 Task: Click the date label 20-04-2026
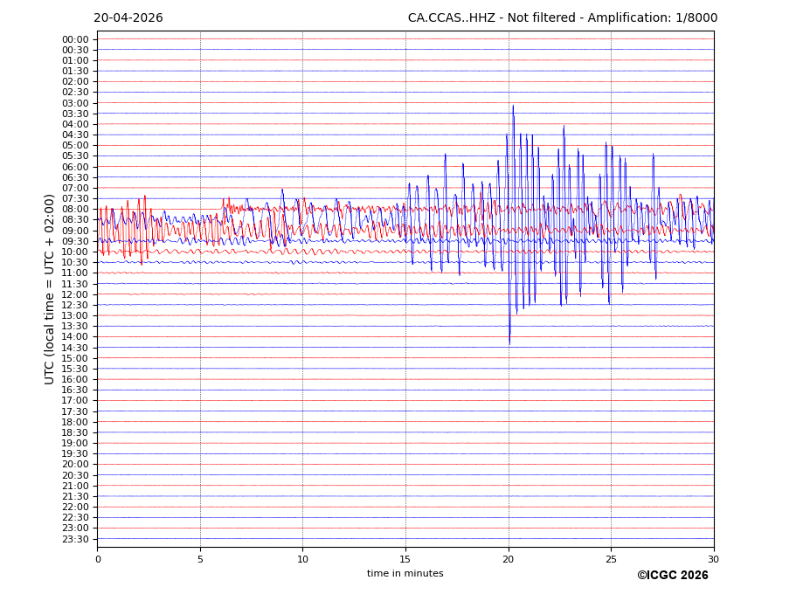[128, 18]
